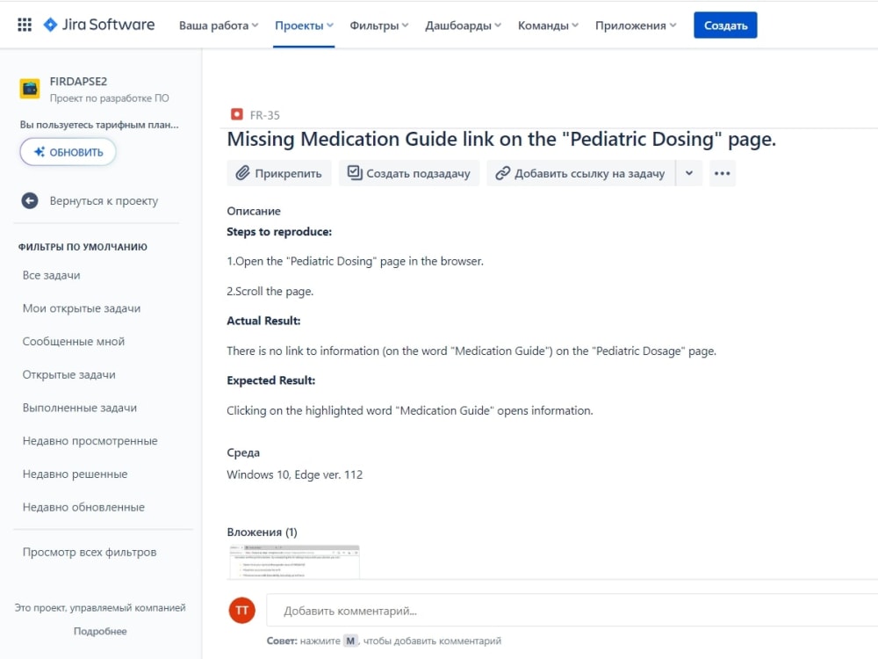
Task: Click the Добавить комментарий input field
Action: pyautogui.click(x=572, y=611)
